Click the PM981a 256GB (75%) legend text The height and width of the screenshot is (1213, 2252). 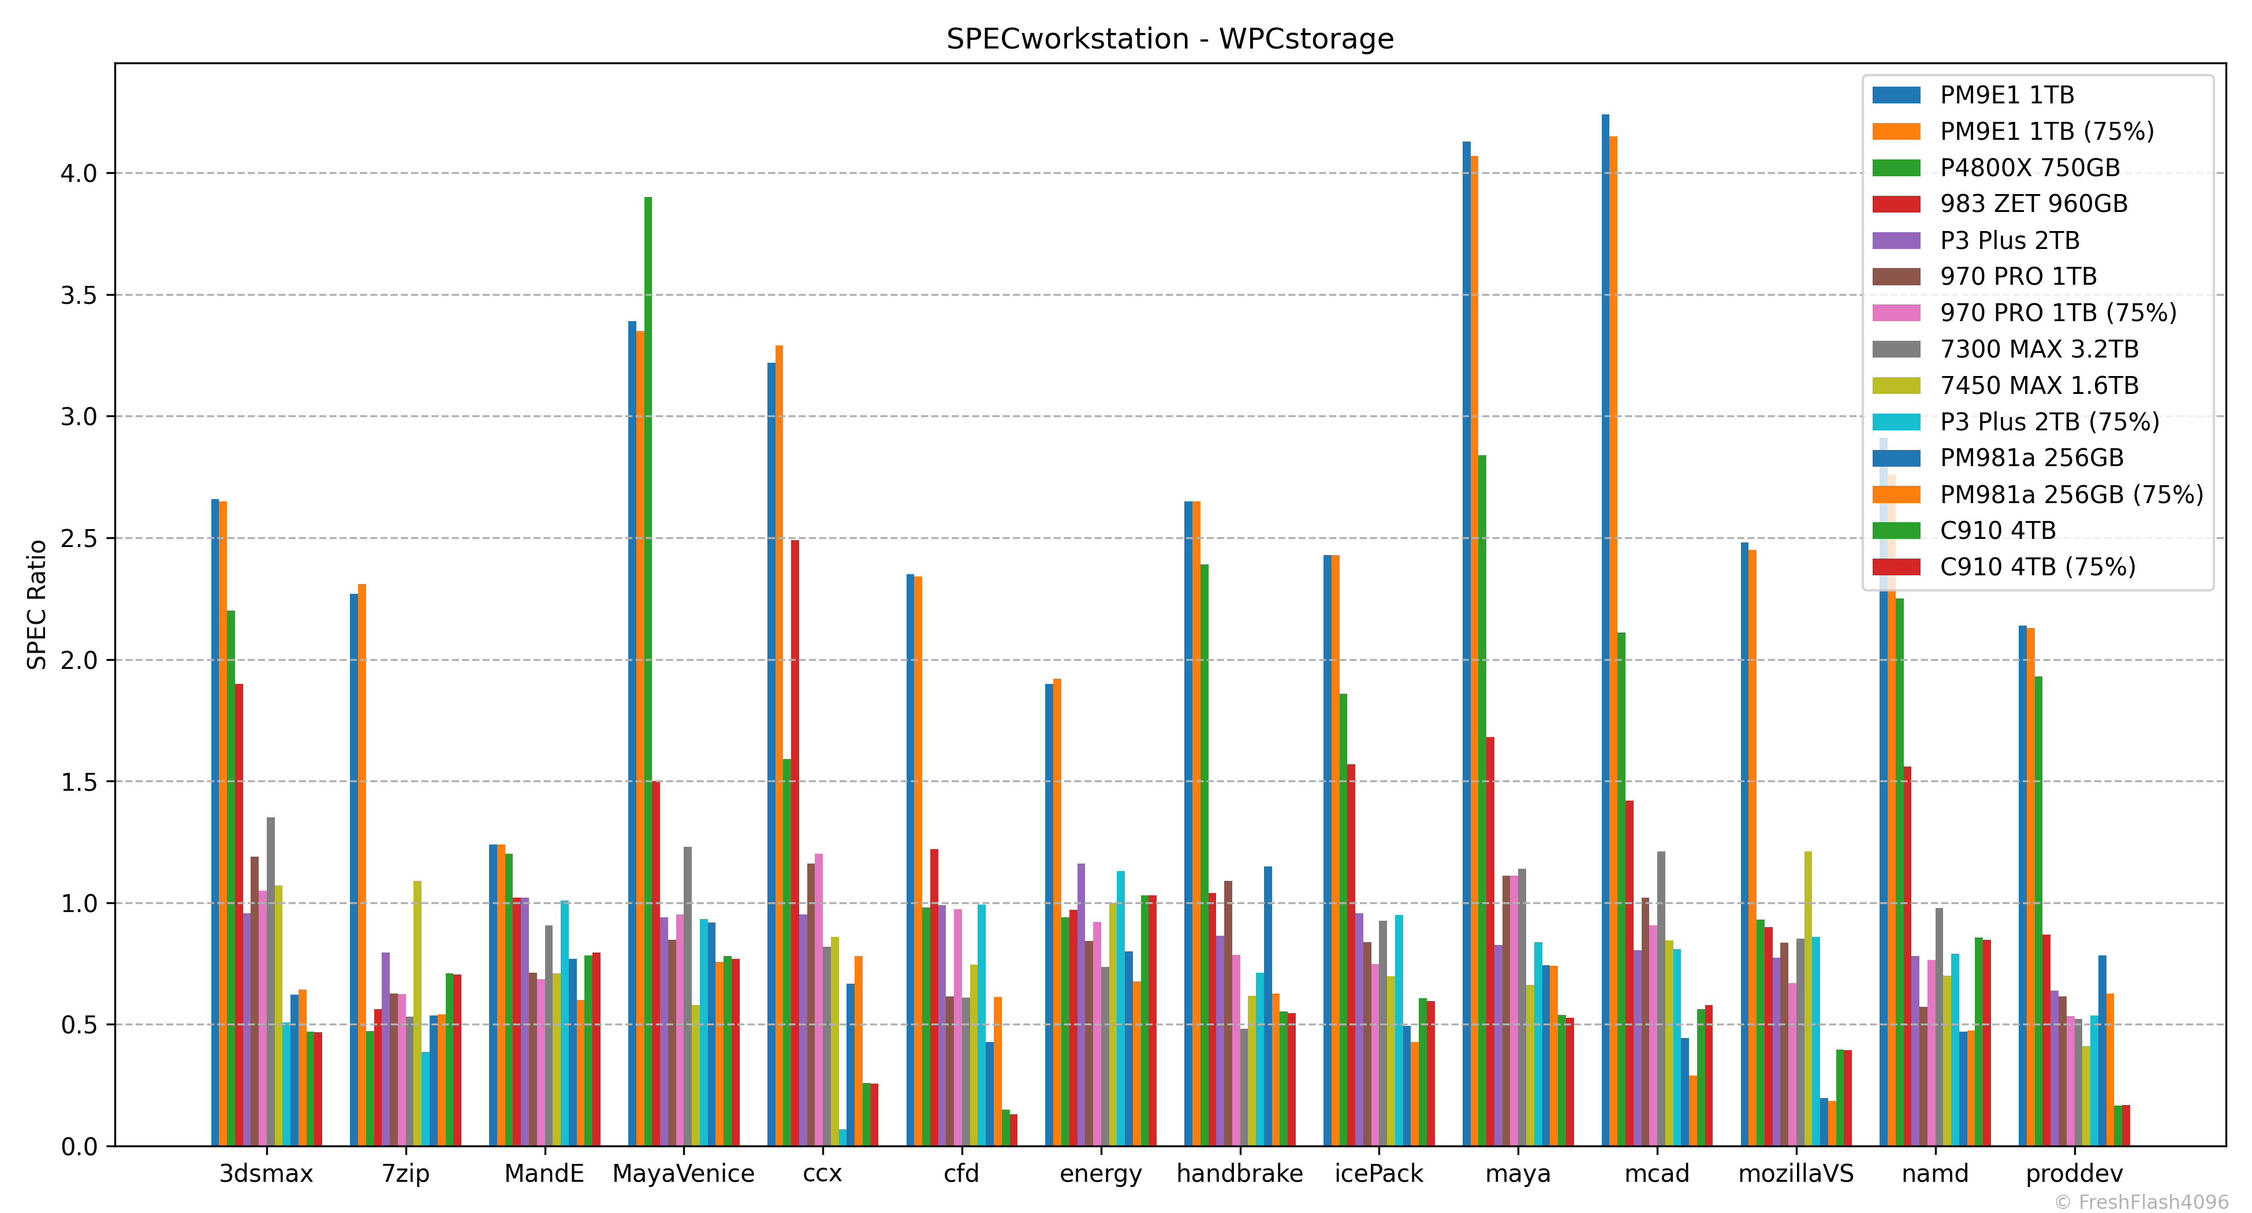pyautogui.click(x=2071, y=495)
